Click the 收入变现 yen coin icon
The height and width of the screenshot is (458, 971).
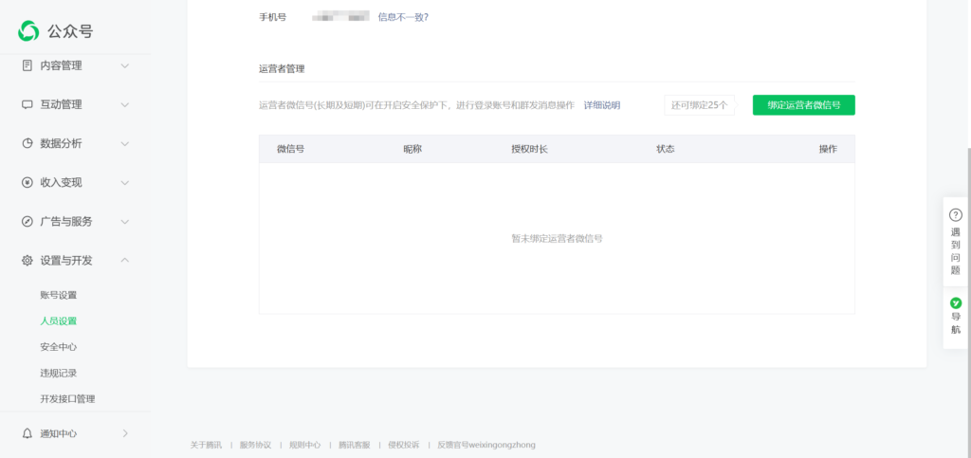(27, 182)
